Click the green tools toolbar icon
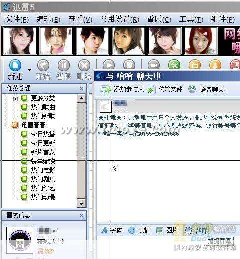The image size is (240, 259). (x=174, y=64)
